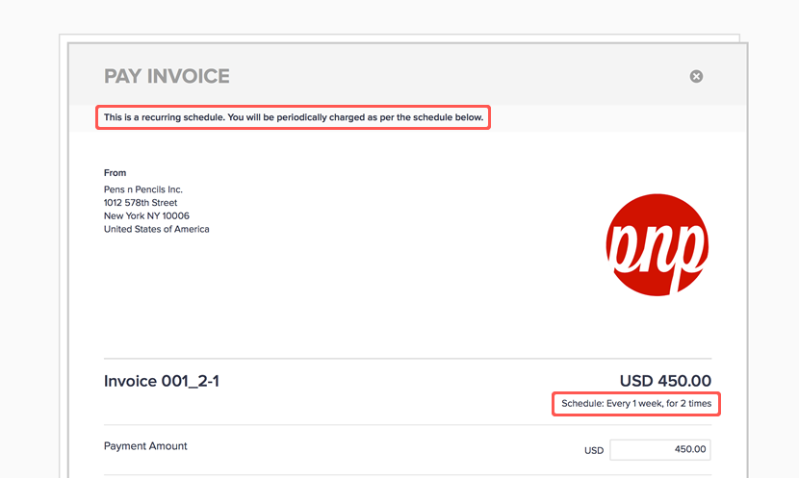Click the 'USD 450.00' total amount
799x478 pixels.
(x=665, y=381)
